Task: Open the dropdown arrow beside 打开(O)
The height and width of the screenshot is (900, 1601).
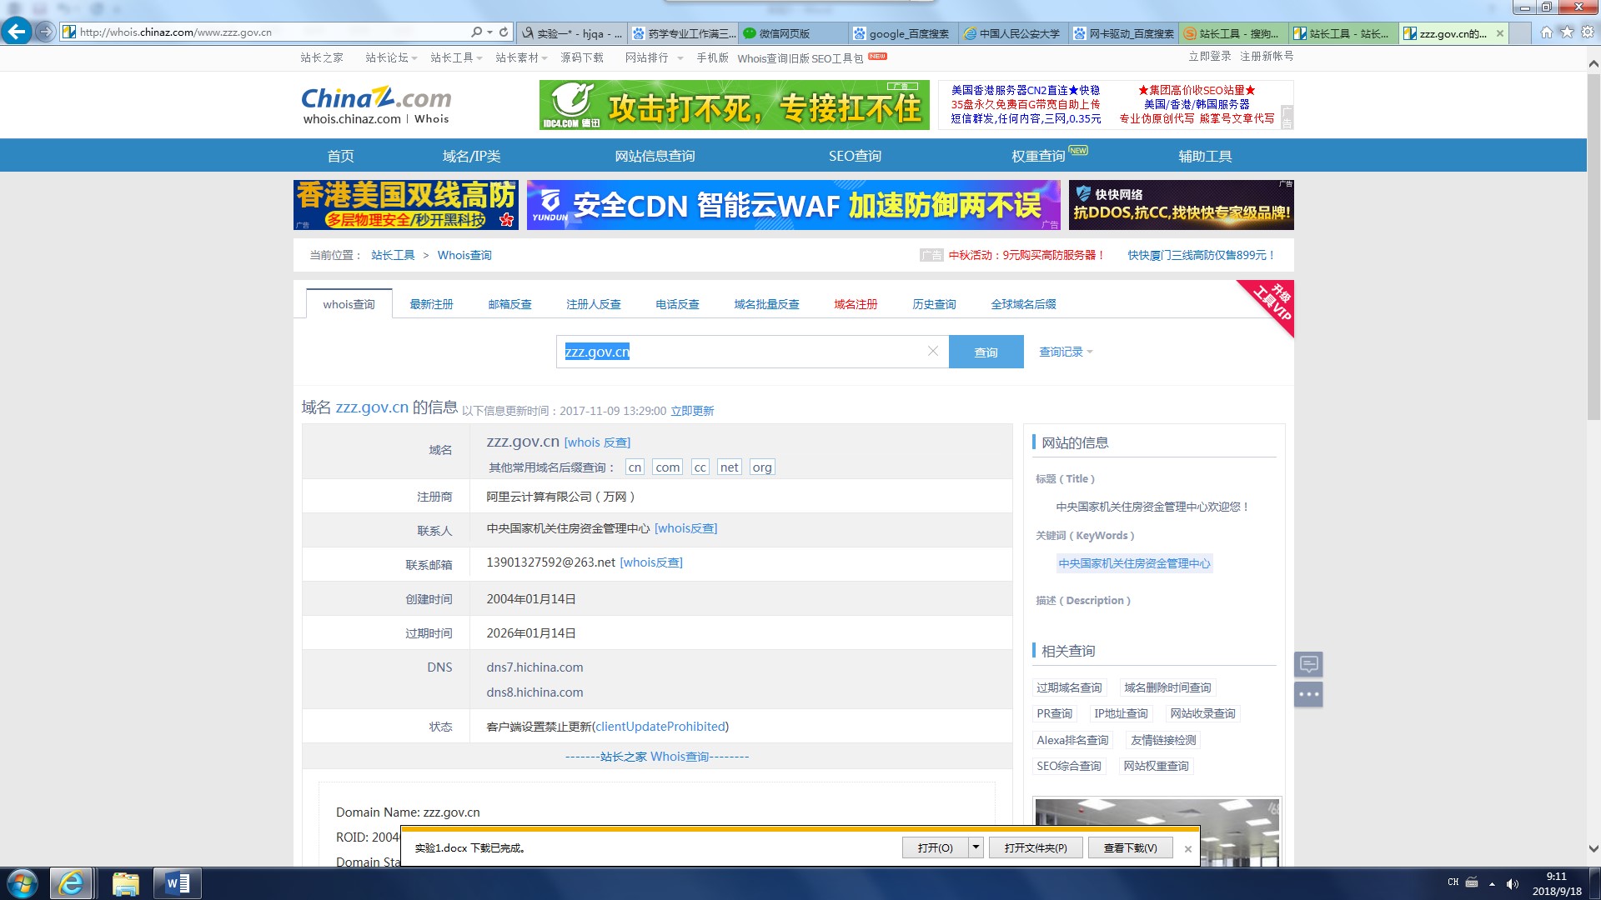Action: [x=976, y=847]
